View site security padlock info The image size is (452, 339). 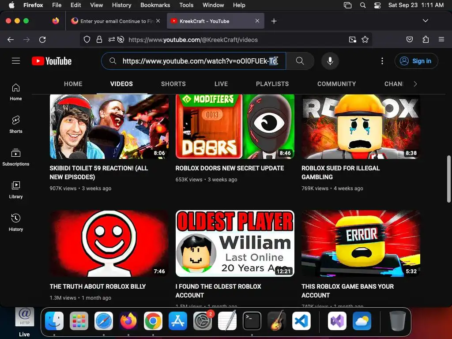click(99, 39)
